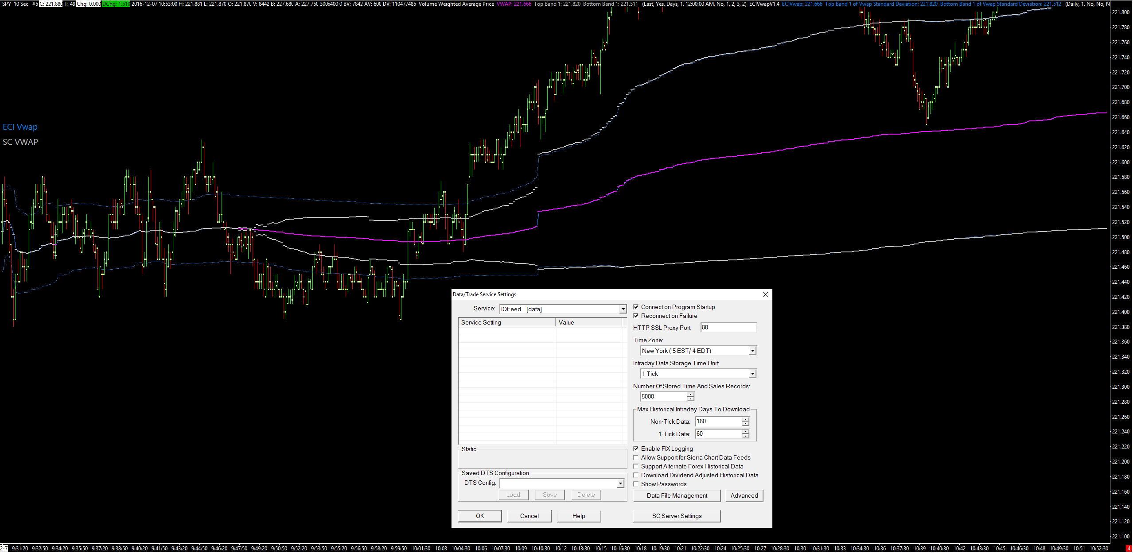Open SC Server Settings

click(677, 516)
